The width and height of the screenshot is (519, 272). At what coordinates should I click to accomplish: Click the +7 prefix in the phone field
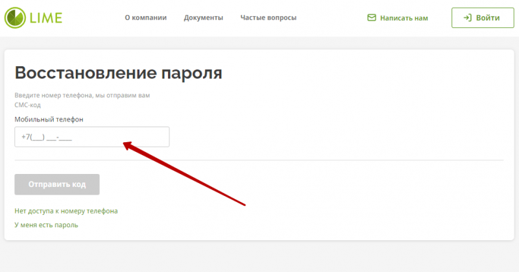pos(26,137)
